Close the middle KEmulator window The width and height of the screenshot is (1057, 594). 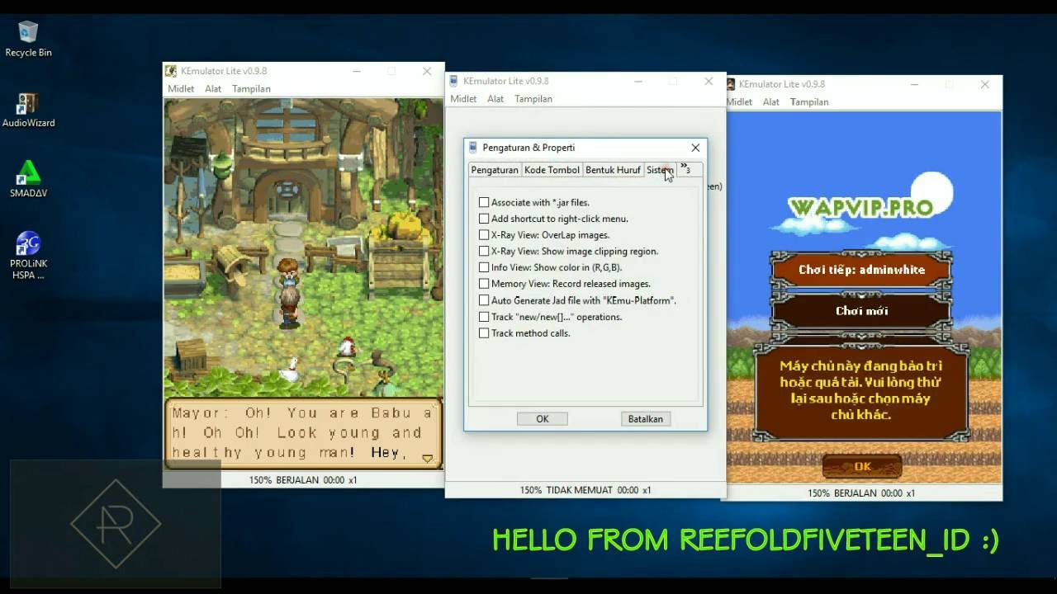(x=709, y=82)
